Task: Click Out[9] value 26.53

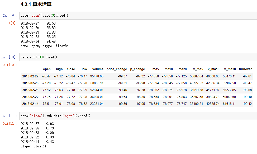Action: 51,23
